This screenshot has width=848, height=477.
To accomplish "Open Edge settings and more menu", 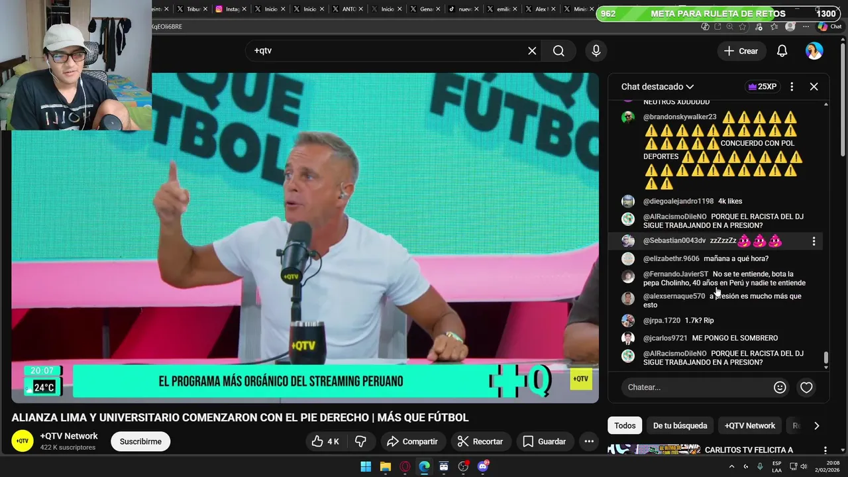I will pos(806,26).
